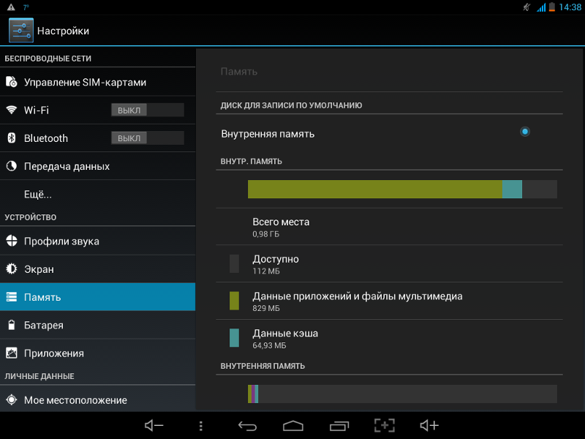Tap the battery icon beside Батарея
Screen dimensions: 585x439
[x=12, y=325]
